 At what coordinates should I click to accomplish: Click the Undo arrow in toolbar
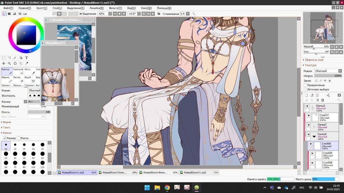click(x=59, y=14)
